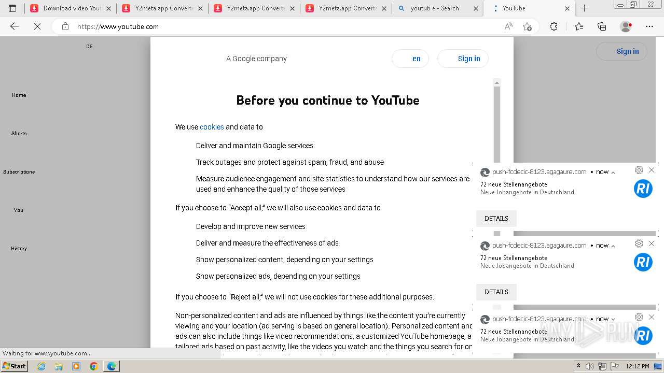View site information lock icon

65,26
